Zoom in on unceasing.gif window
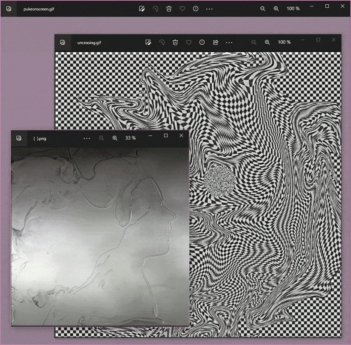This screenshot has height=345, width=351. 267,42
